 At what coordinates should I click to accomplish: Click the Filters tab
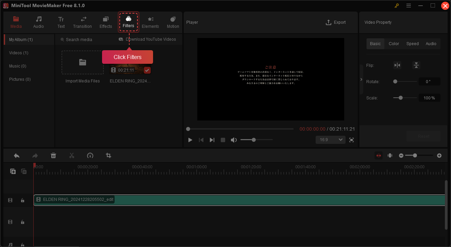coord(129,22)
